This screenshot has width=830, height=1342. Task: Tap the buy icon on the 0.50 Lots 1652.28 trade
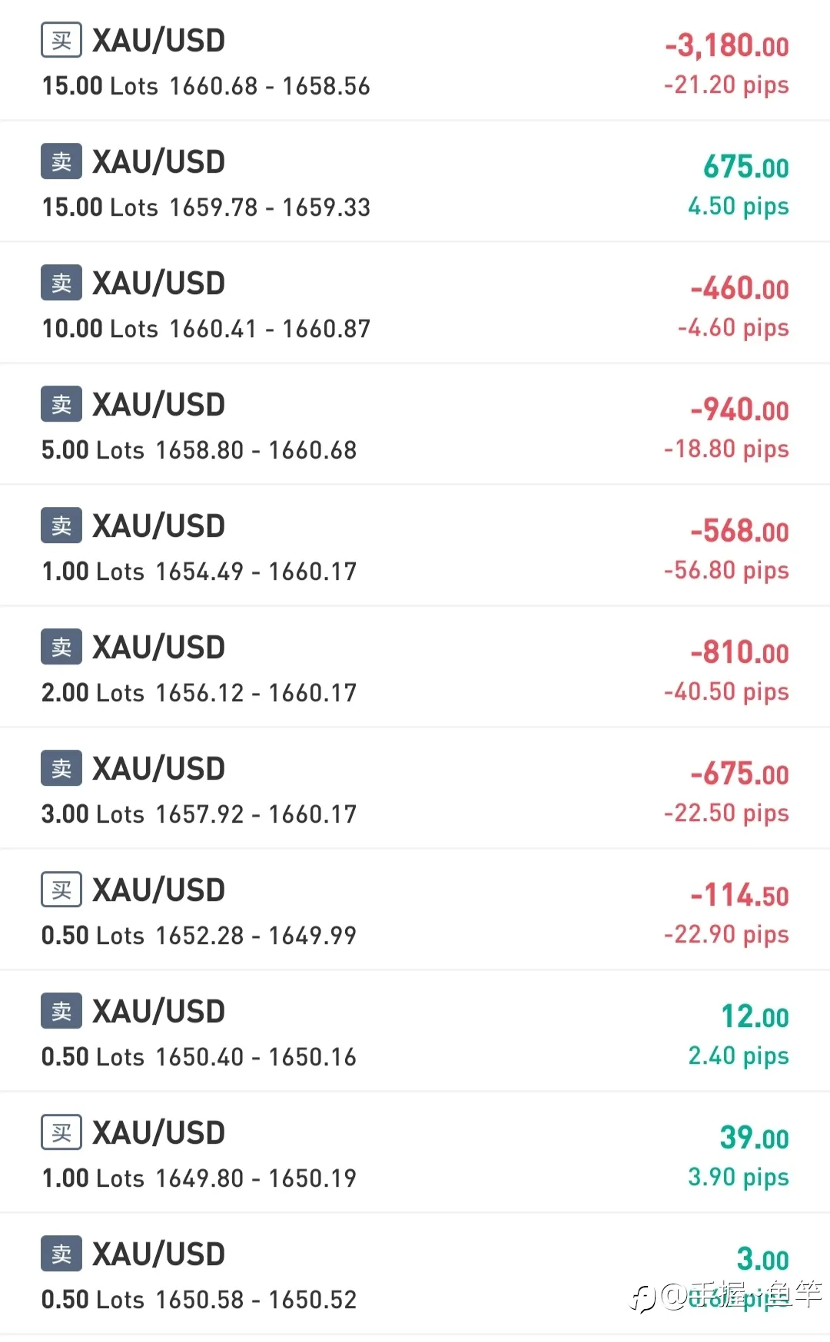pyautogui.click(x=61, y=890)
